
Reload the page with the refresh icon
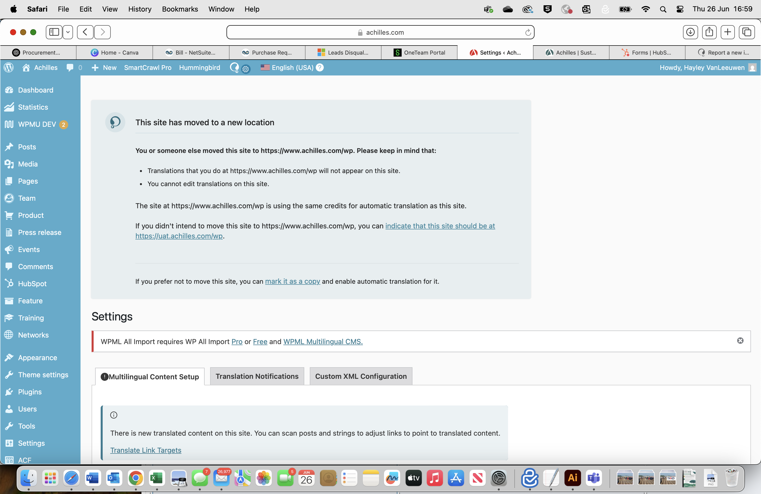click(x=528, y=32)
